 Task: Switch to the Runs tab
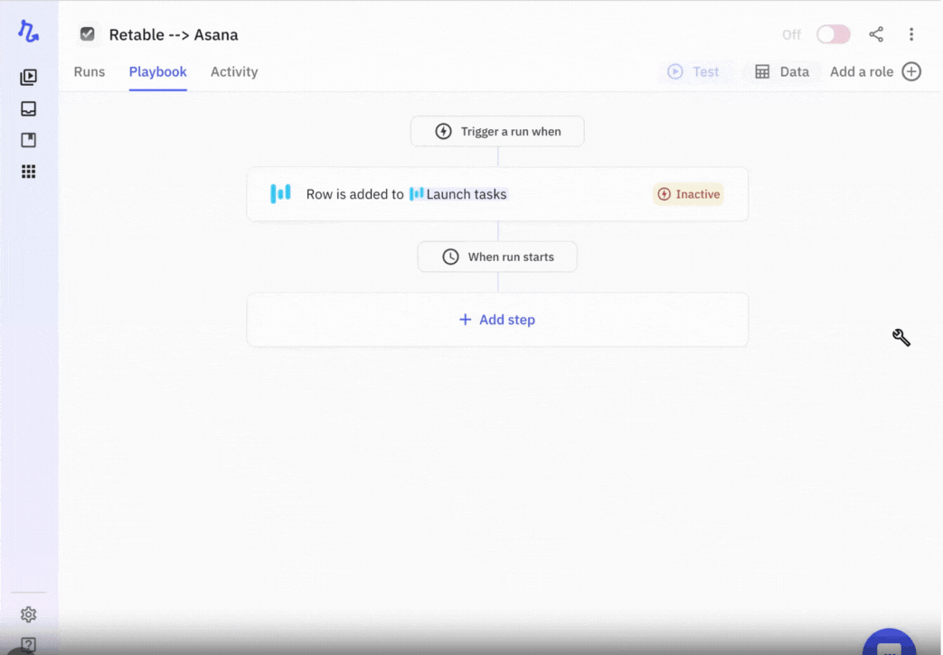pyautogui.click(x=90, y=71)
